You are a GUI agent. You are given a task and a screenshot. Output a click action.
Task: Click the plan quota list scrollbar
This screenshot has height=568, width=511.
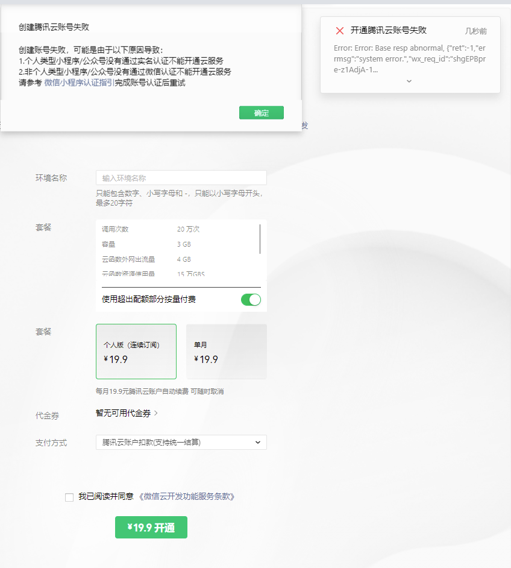(x=260, y=239)
